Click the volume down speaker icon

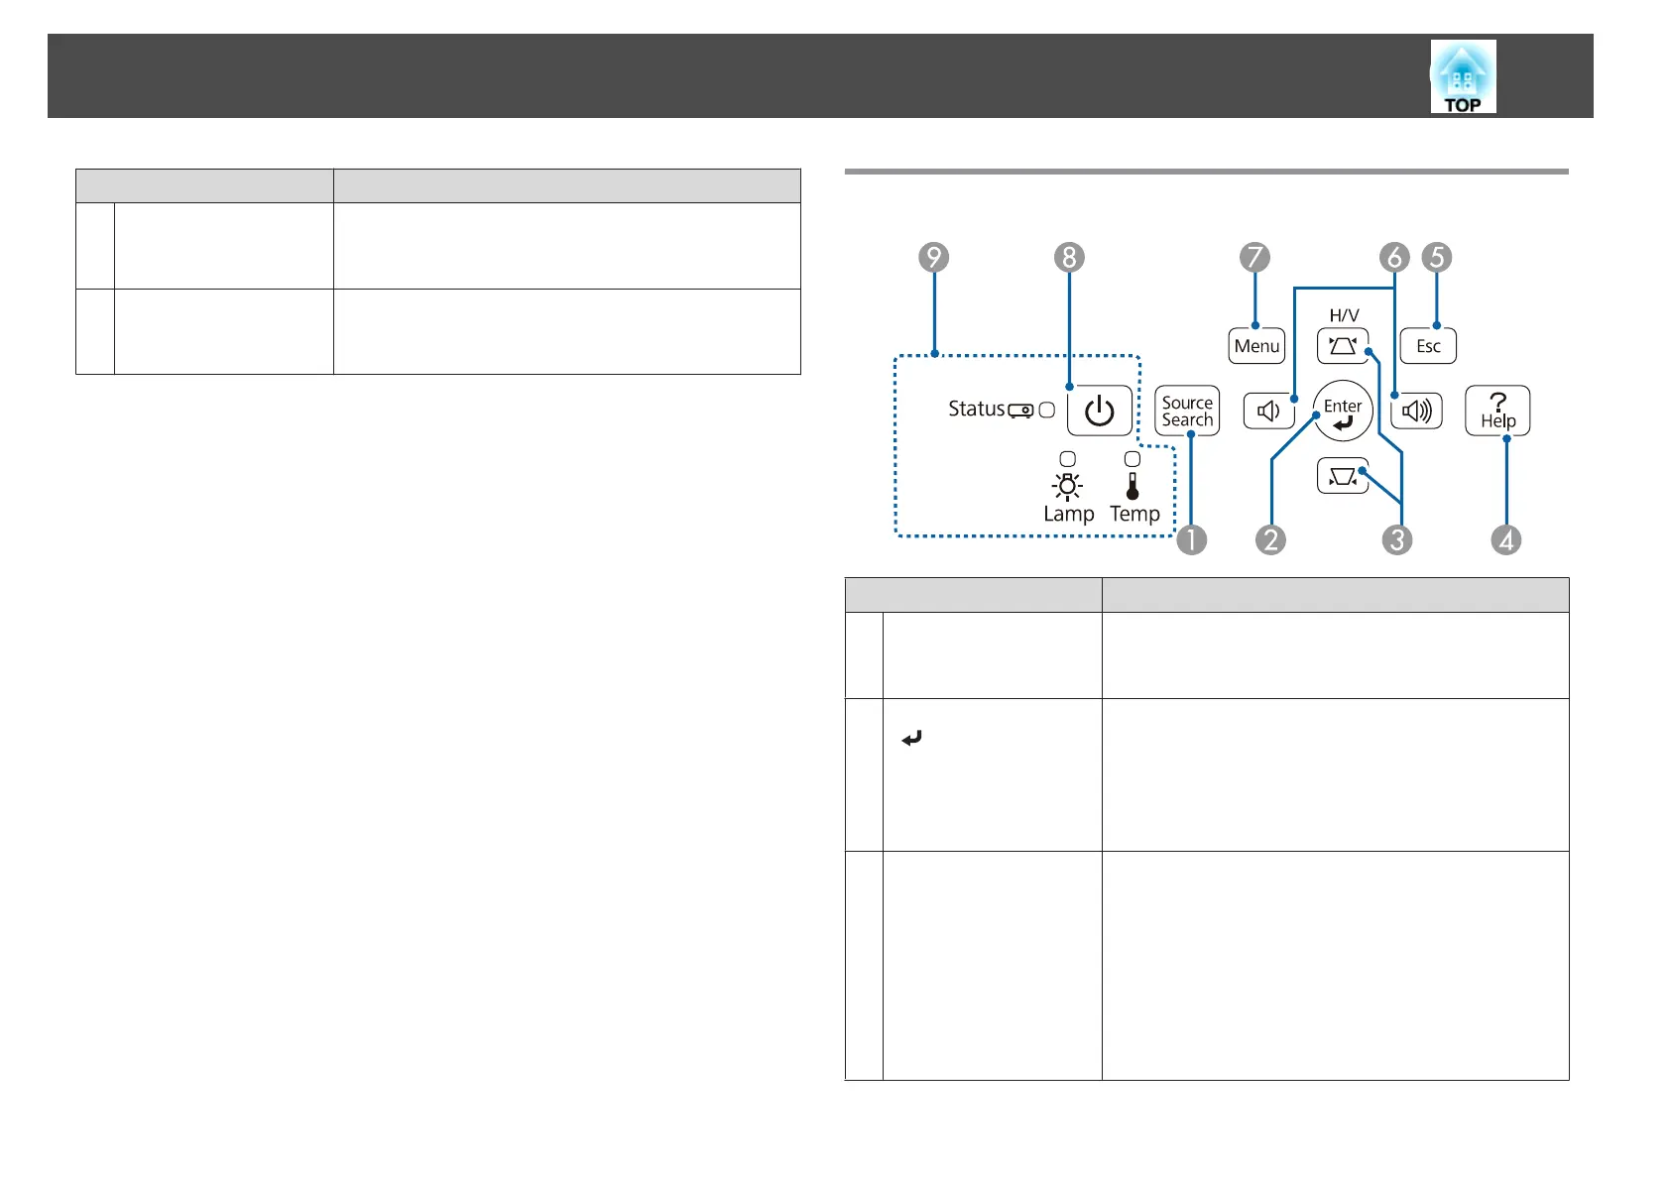(1269, 412)
